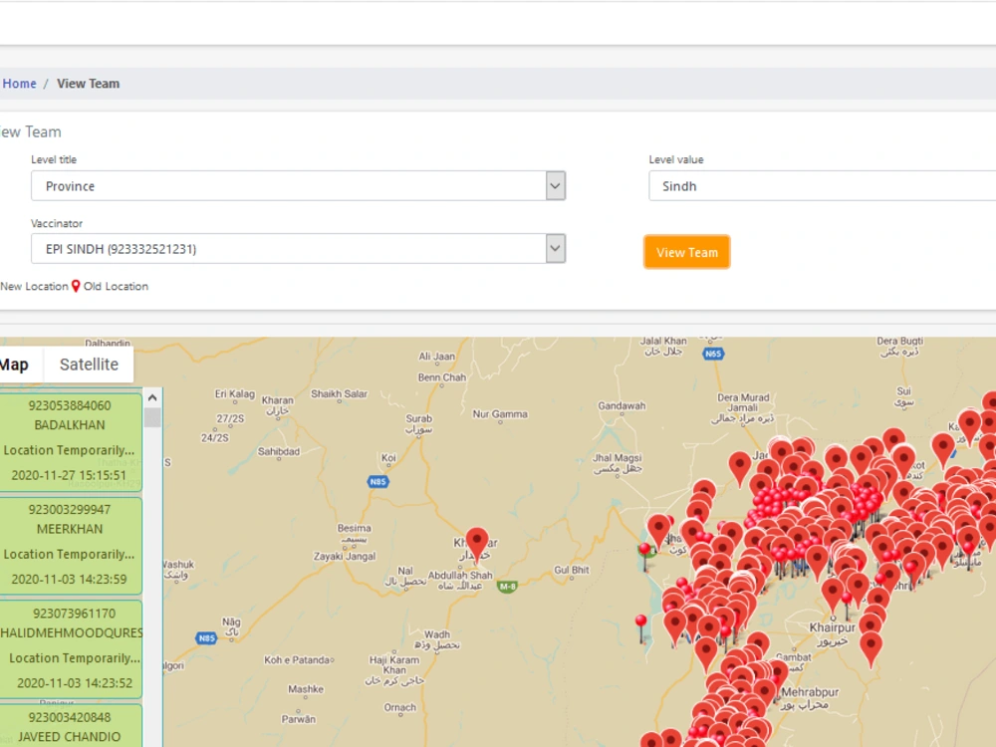
Task: Click the red Old Location legend pin
Action: (76, 287)
